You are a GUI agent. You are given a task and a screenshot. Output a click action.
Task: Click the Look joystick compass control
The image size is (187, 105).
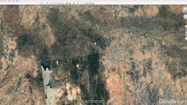click(x=185, y=10)
